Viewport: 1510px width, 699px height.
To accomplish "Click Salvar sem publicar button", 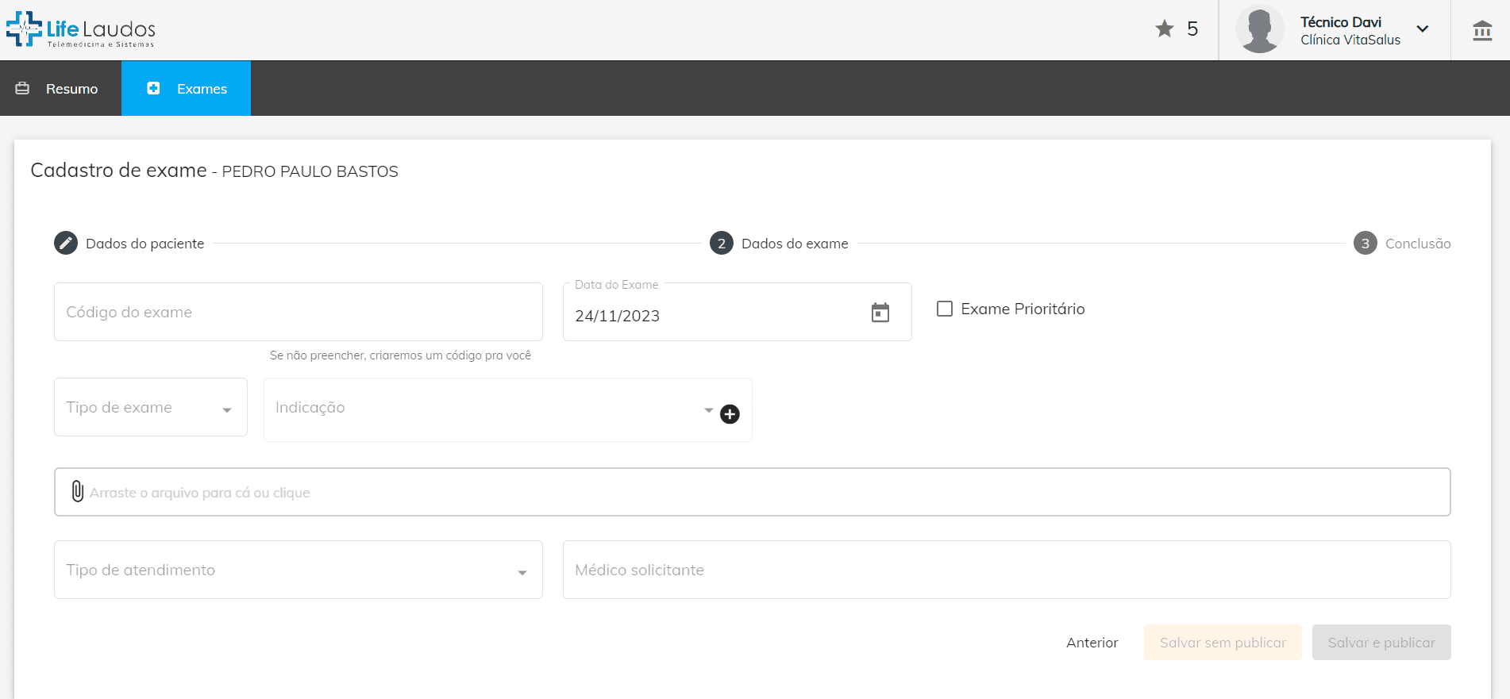I will pyautogui.click(x=1222, y=643).
